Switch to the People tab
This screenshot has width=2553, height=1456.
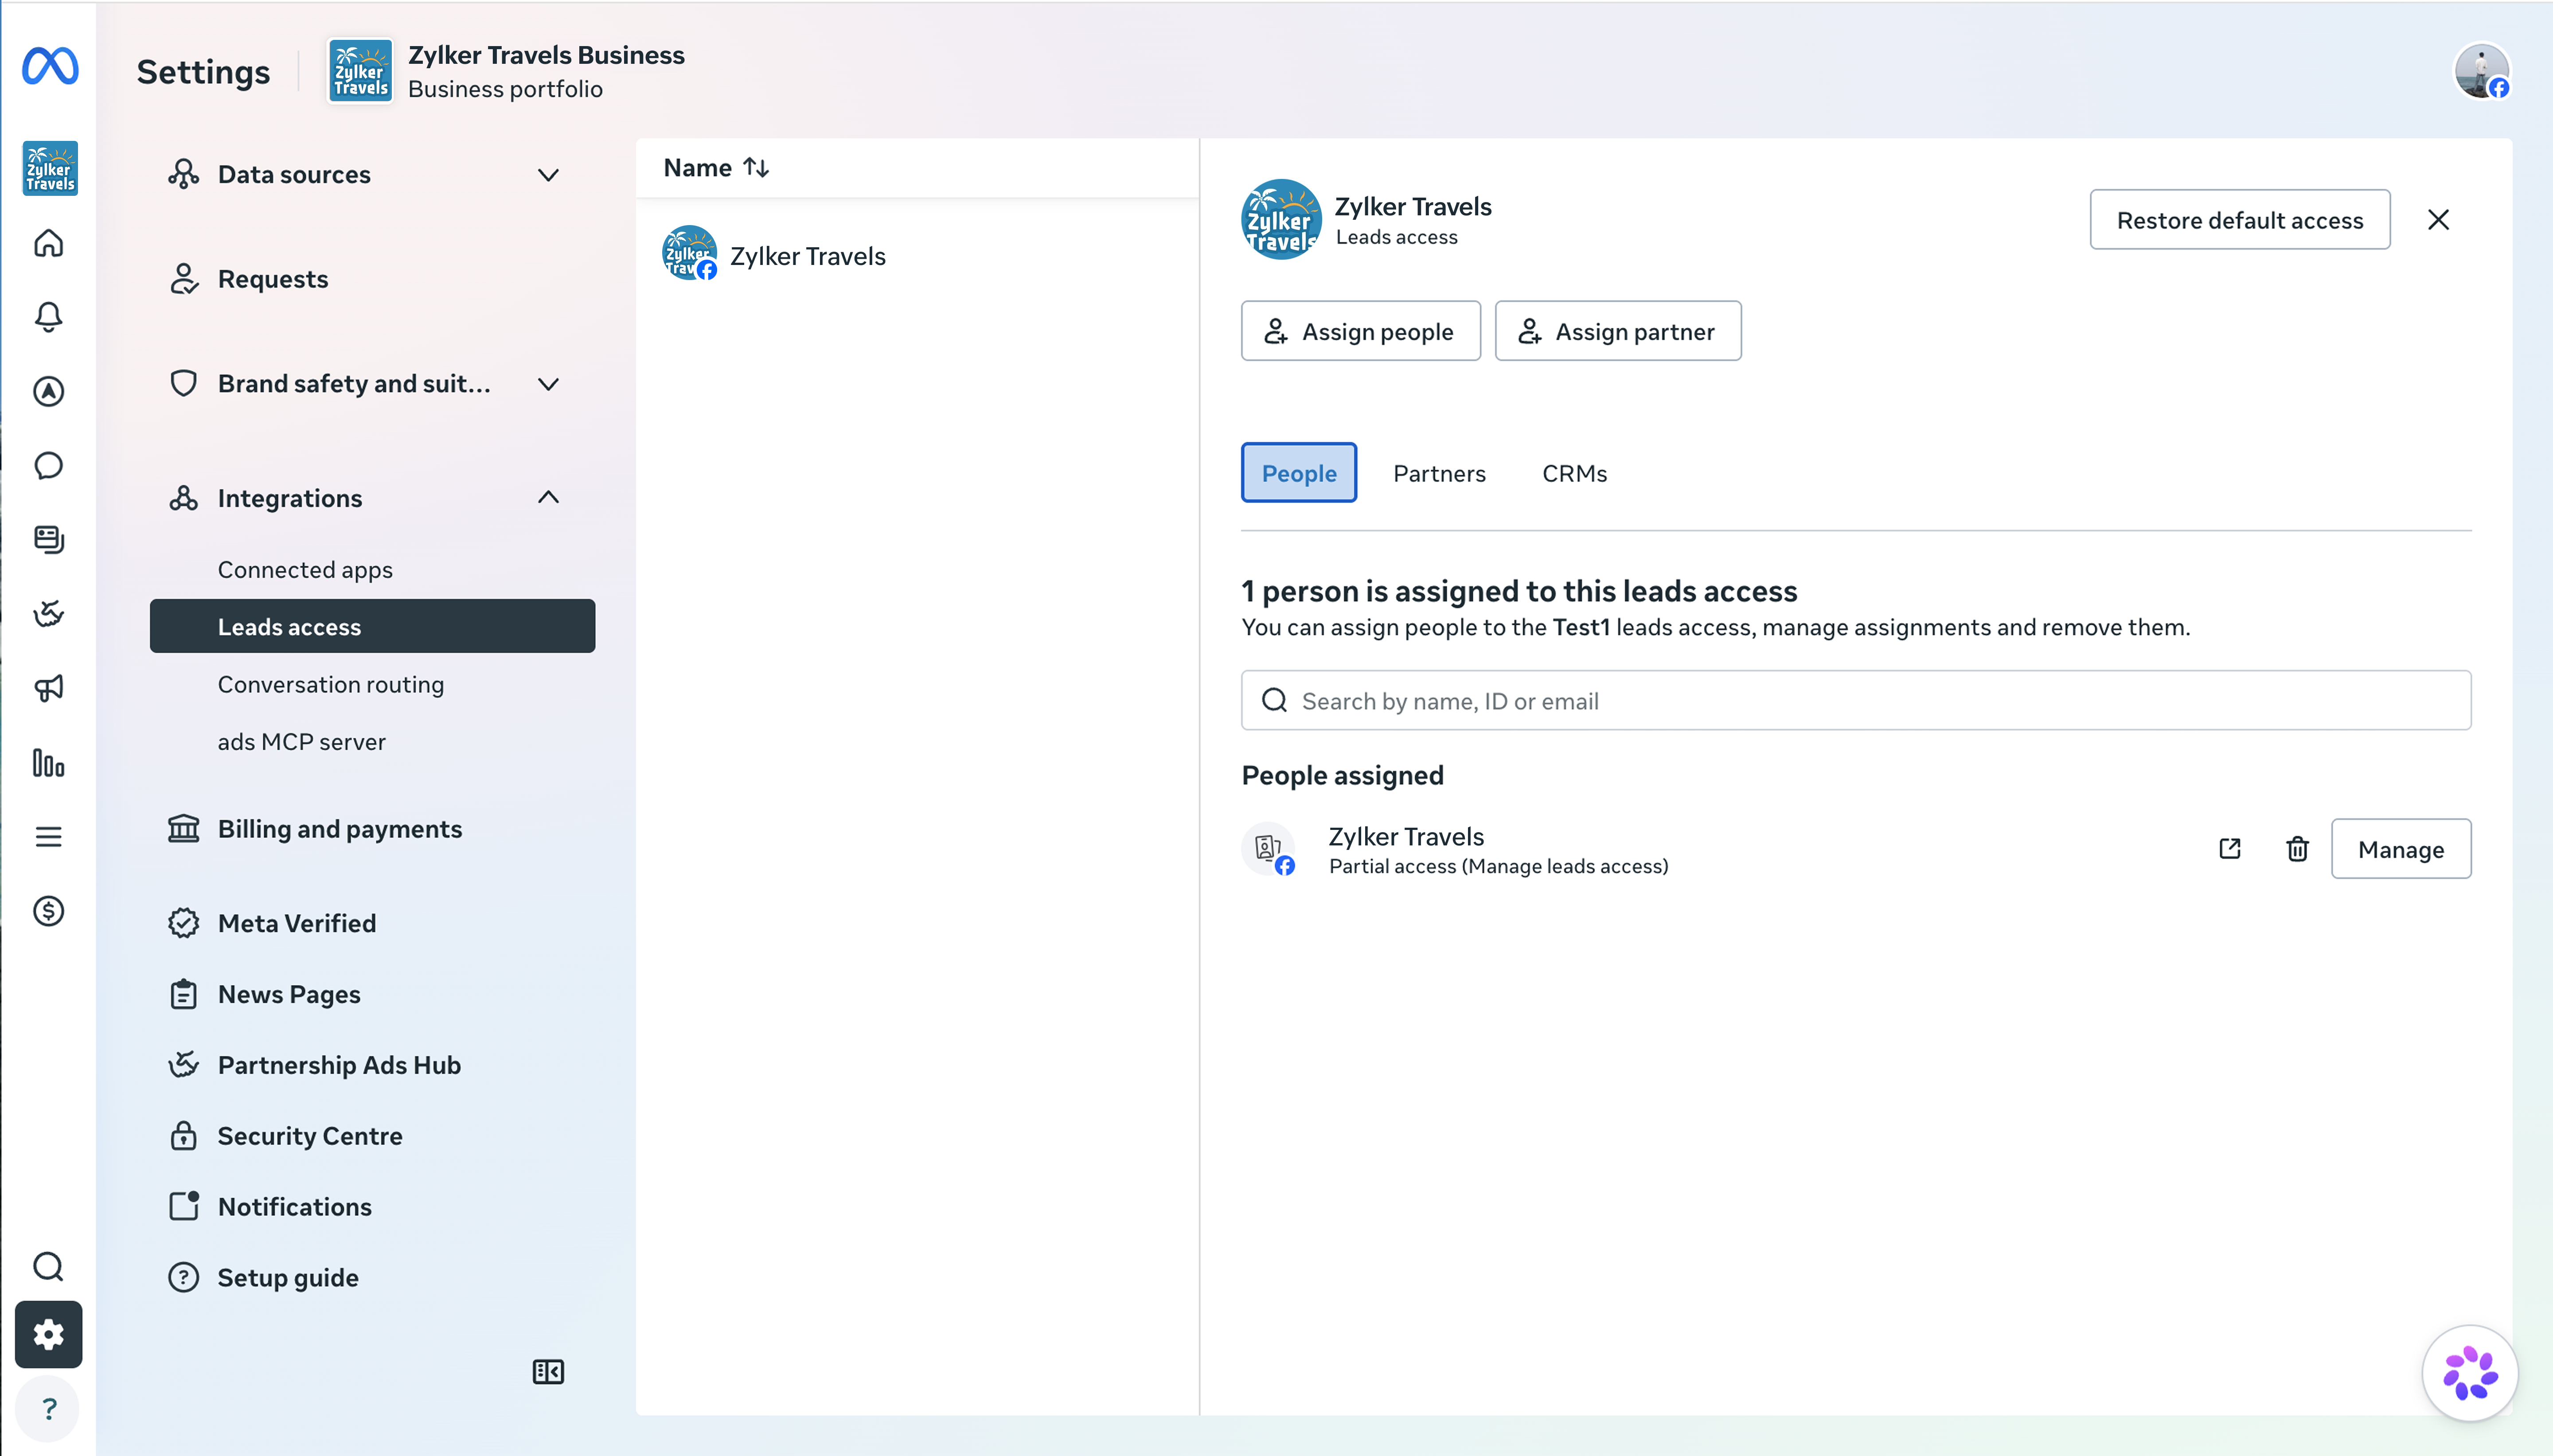tap(1299, 473)
